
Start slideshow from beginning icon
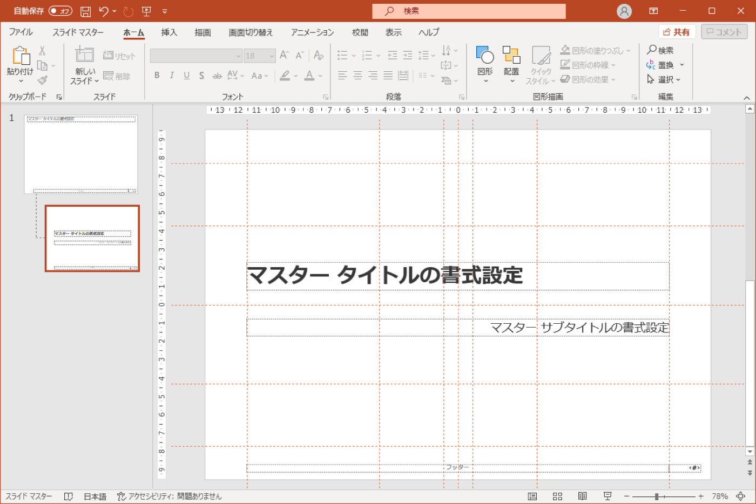pos(146,11)
